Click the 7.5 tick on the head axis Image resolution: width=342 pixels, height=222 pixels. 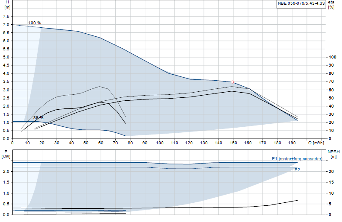click(6, 17)
